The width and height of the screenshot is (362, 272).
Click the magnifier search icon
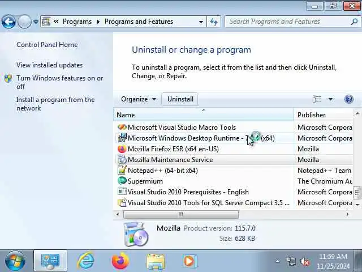point(354,22)
